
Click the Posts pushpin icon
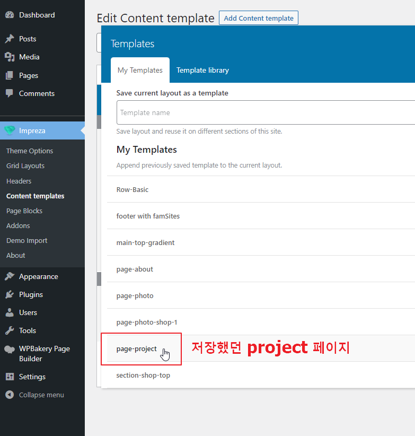[10, 39]
